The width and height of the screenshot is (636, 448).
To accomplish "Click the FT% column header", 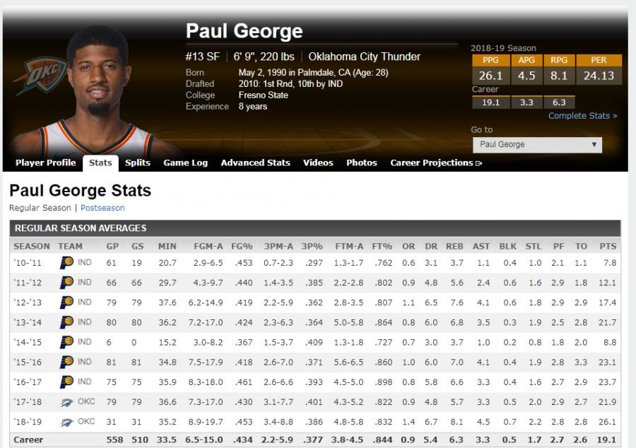I will click(x=382, y=247).
